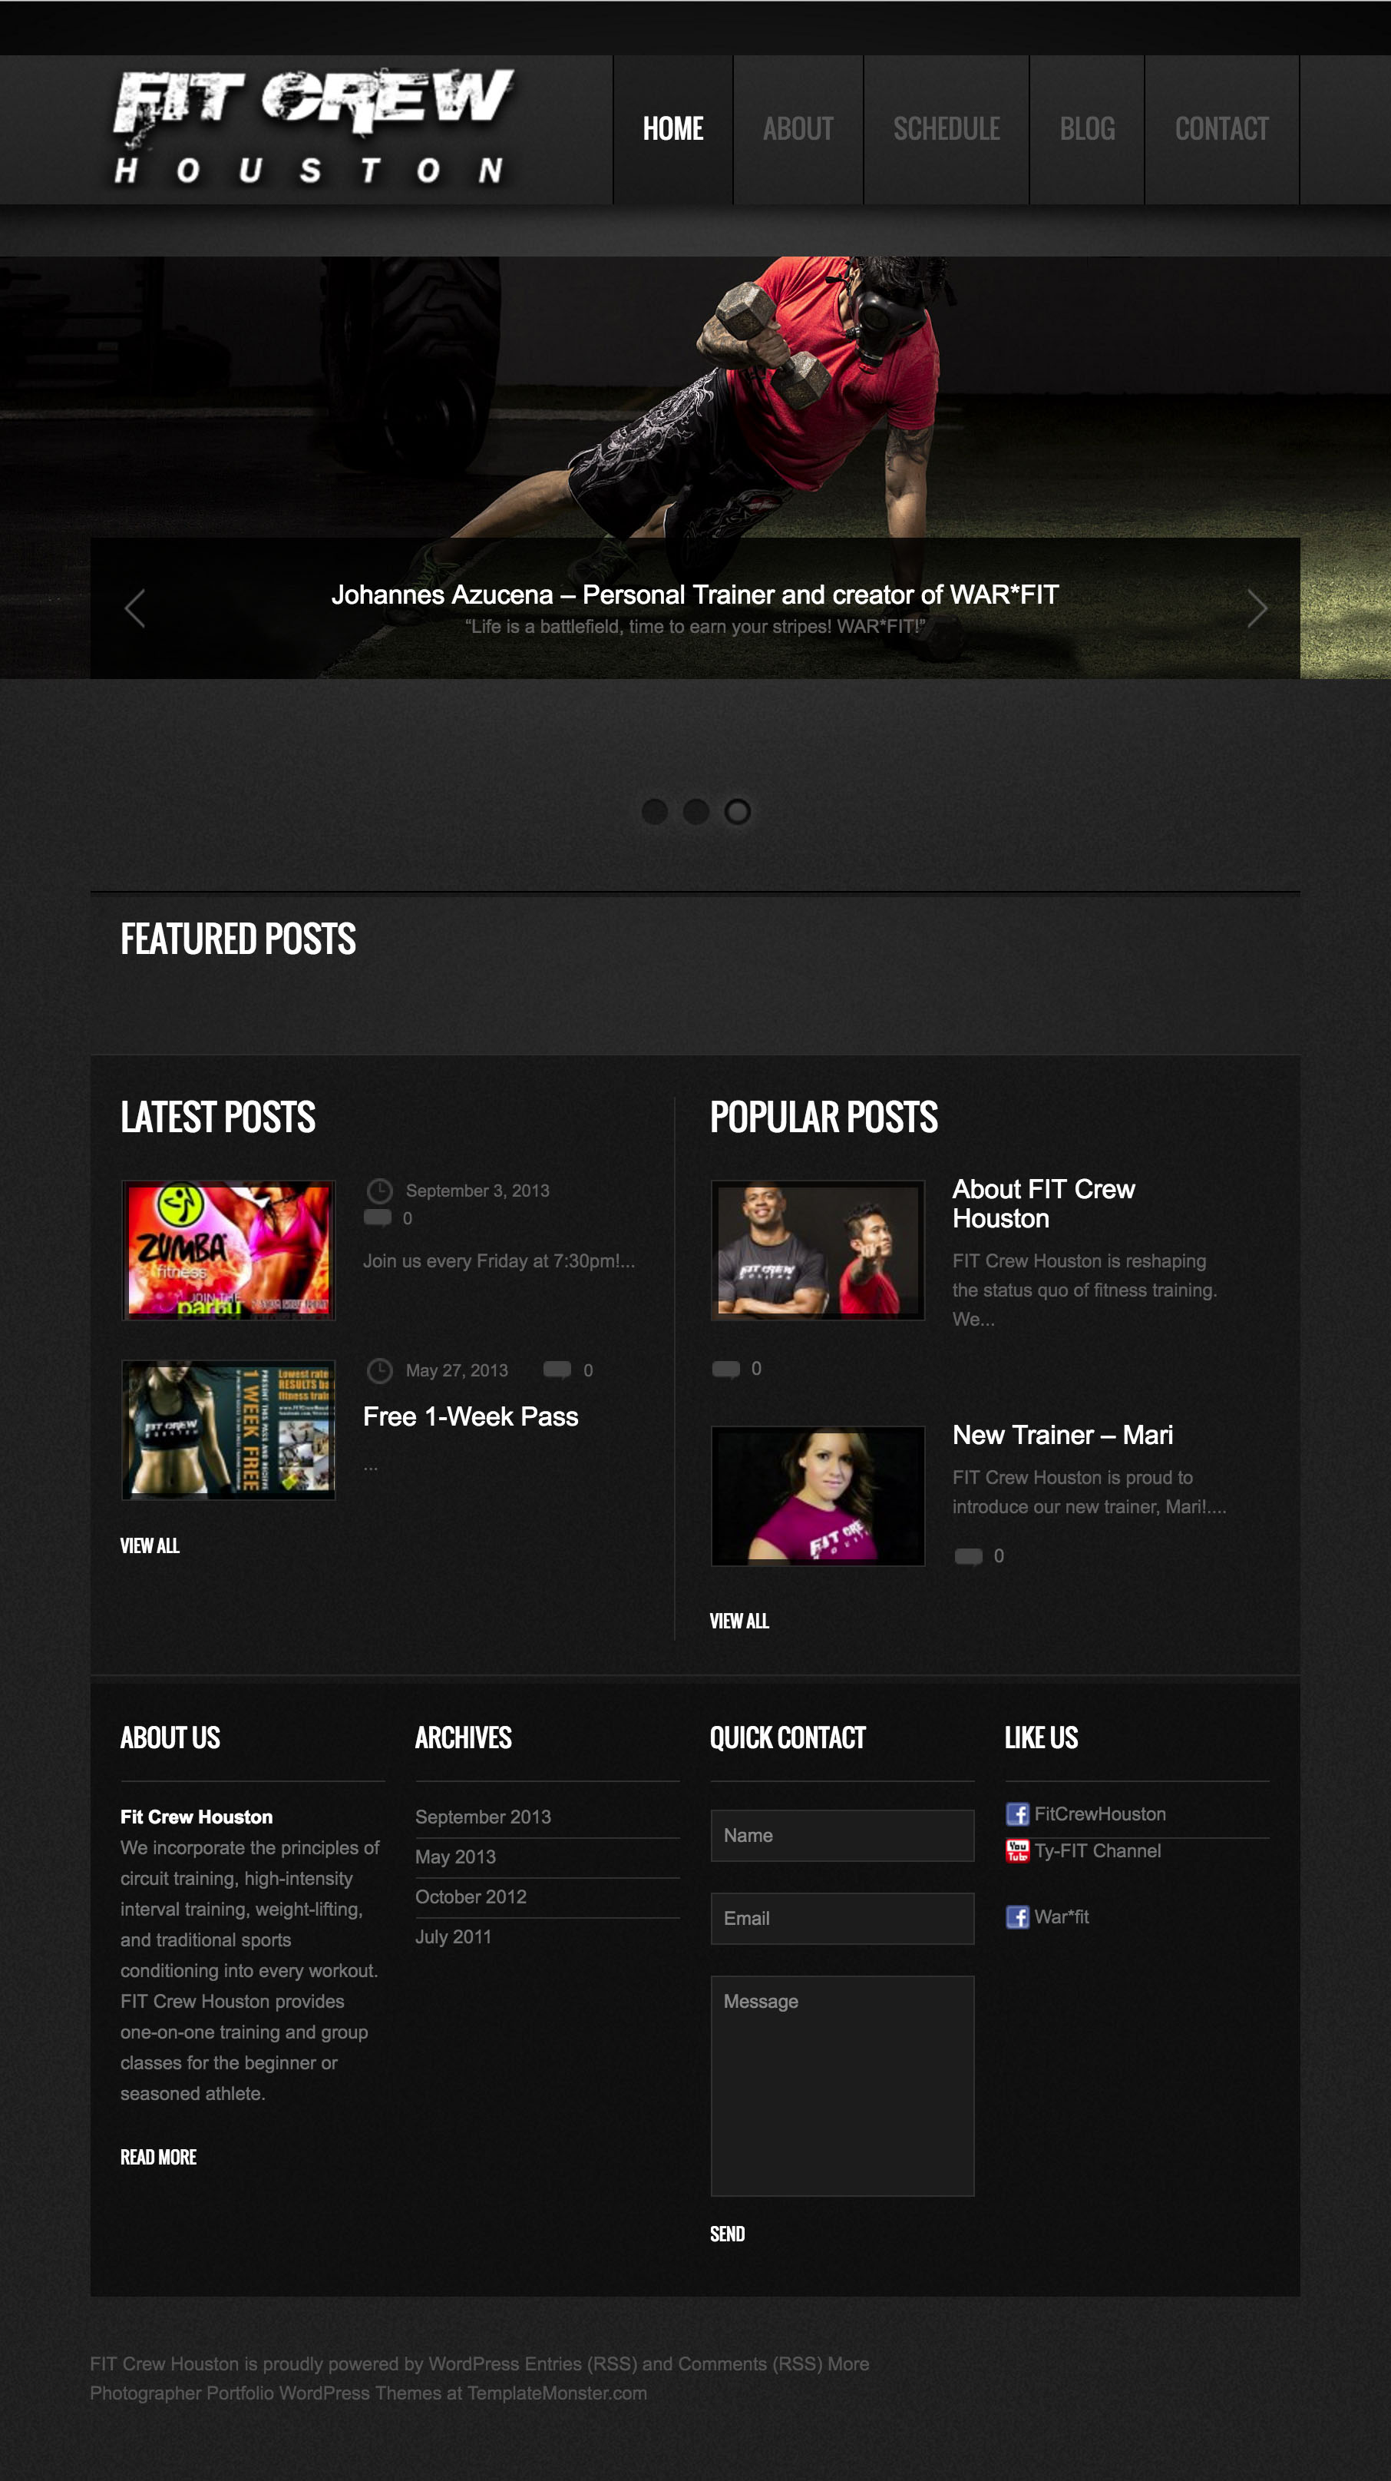Open Ty-FIT Channel link
The height and width of the screenshot is (2481, 1391).
pos(1098,1851)
